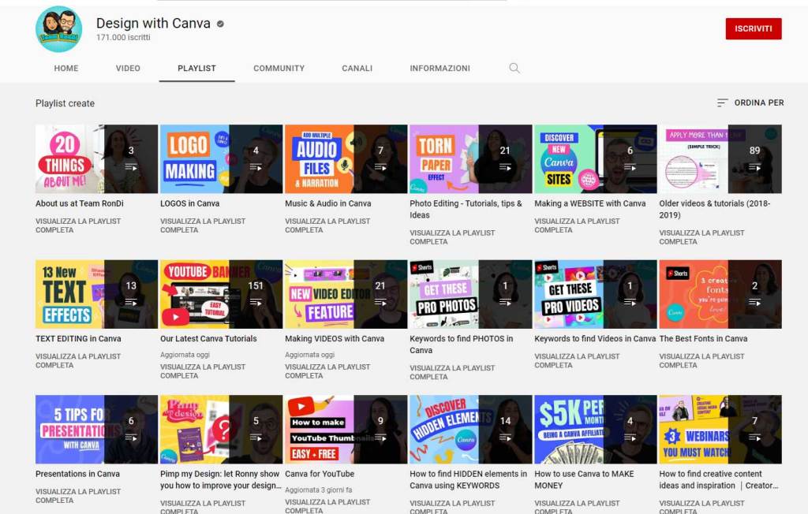Click playlist queue icon on Music & Audio thumbnail
Screen dimensions: 808x514
[x=380, y=167]
